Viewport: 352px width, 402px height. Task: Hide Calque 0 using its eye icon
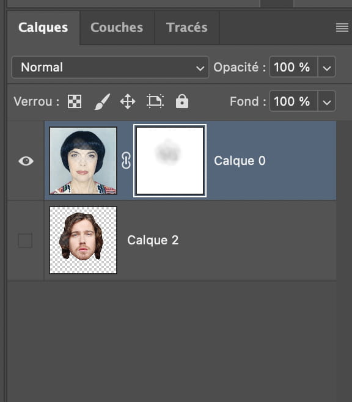click(26, 161)
